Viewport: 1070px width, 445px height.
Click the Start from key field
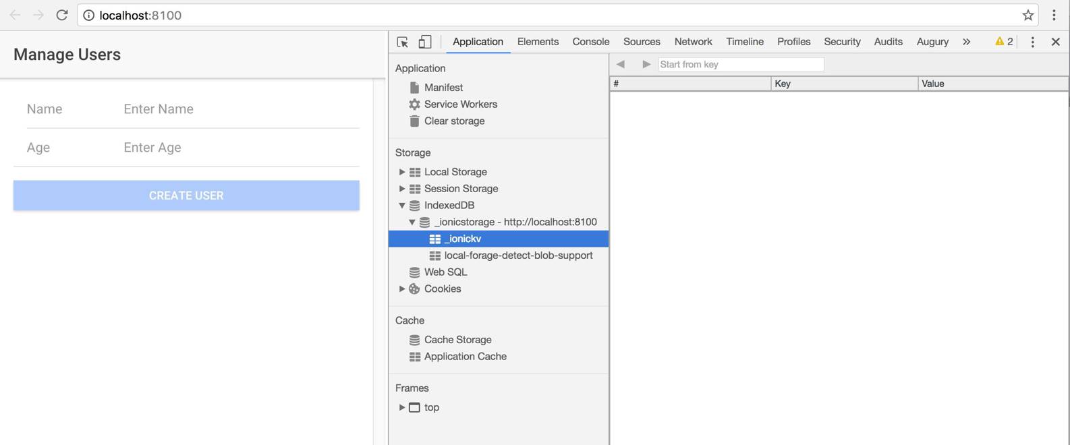(x=741, y=64)
